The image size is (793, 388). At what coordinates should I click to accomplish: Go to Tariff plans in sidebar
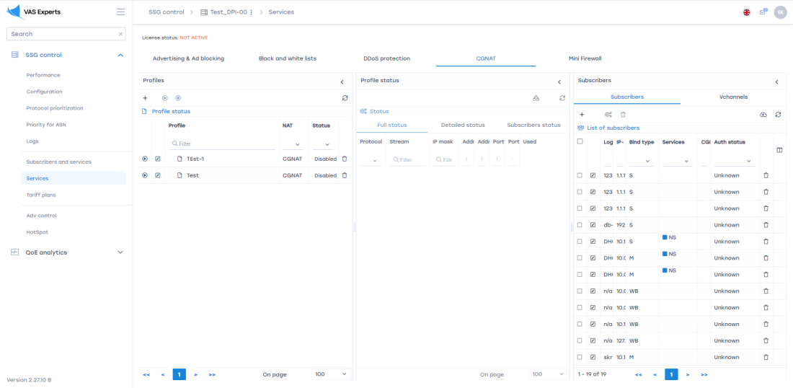(x=41, y=195)
